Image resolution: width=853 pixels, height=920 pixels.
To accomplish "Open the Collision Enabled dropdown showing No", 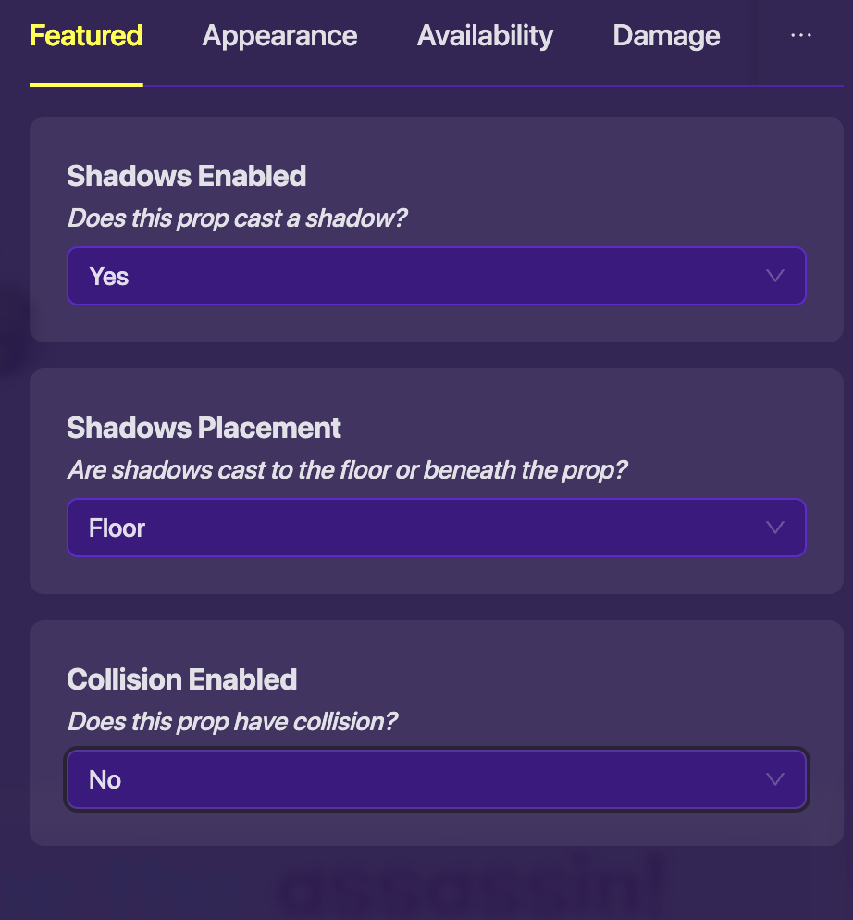I will coord(436,779).
